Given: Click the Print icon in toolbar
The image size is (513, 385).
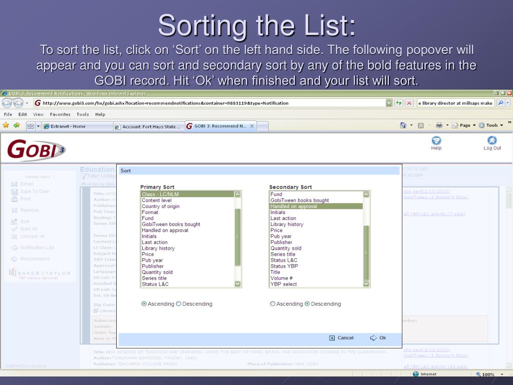Looking at the screenshot, I should point(439,125).
